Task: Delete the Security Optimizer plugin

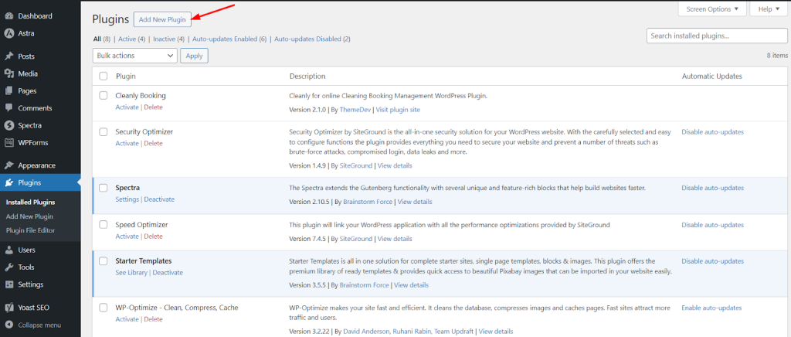Action: click(x=154, y=143)
